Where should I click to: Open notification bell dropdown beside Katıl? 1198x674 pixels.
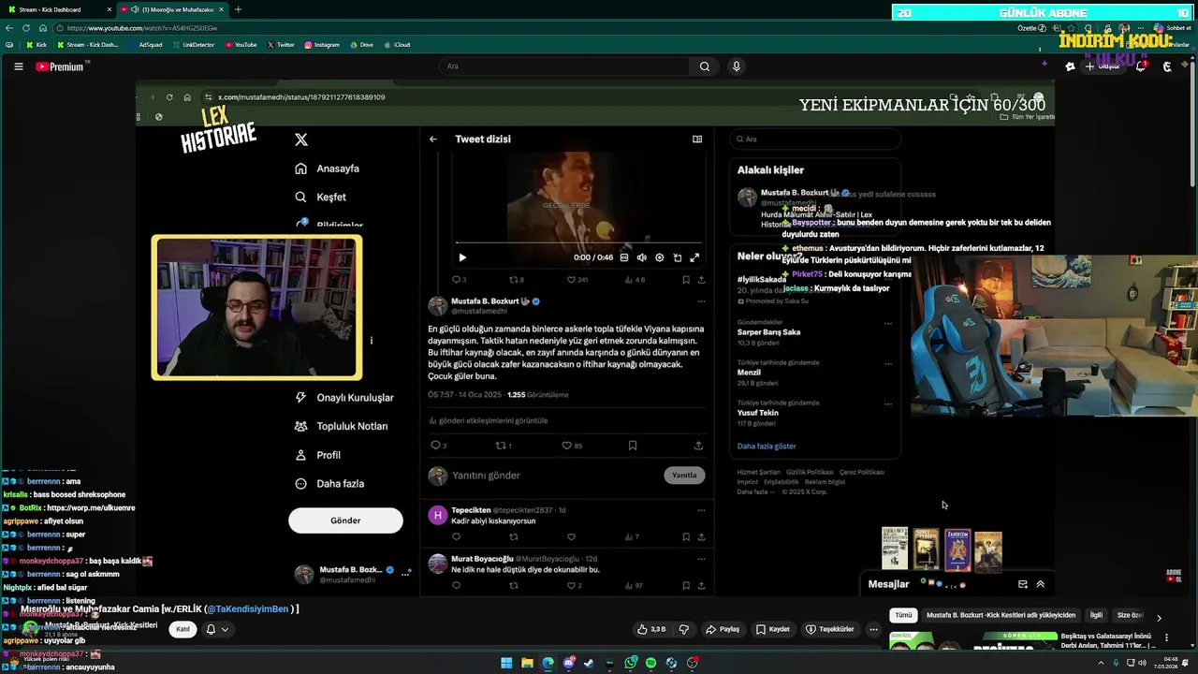pyautogui.click(x=217, y=629)
